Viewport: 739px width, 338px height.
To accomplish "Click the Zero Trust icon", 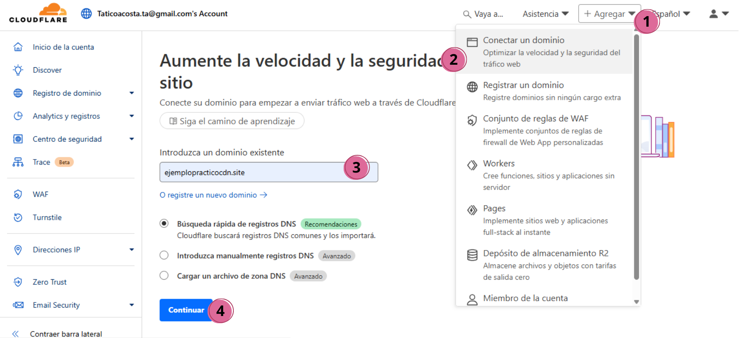I will pos(18,282).
